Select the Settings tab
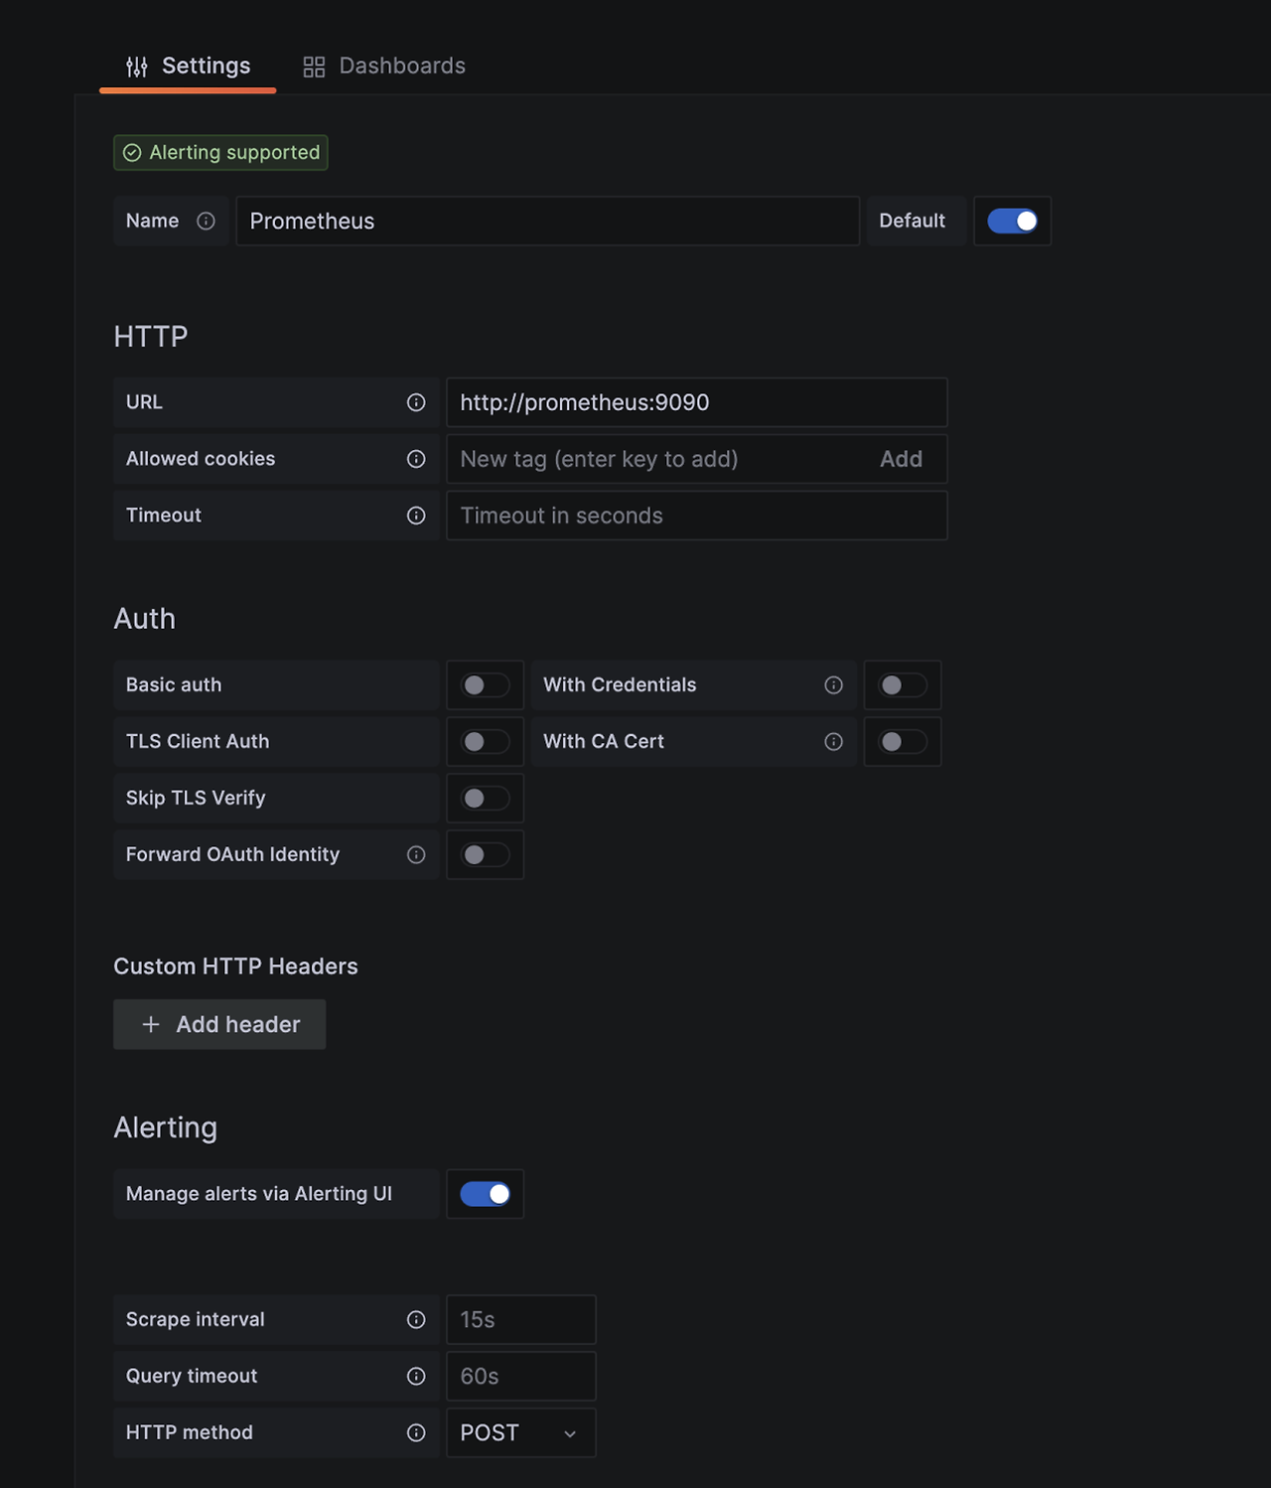This screenshot has height=1488, width=1271. (188, 67)
